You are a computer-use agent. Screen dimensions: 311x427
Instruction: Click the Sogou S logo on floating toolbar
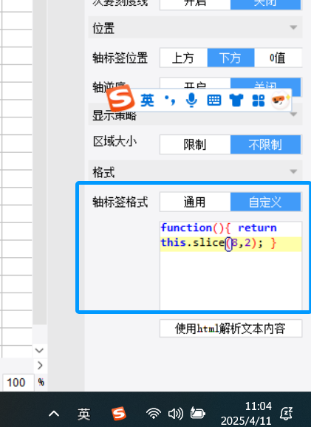pyautogui.click(x=120, y=98)
